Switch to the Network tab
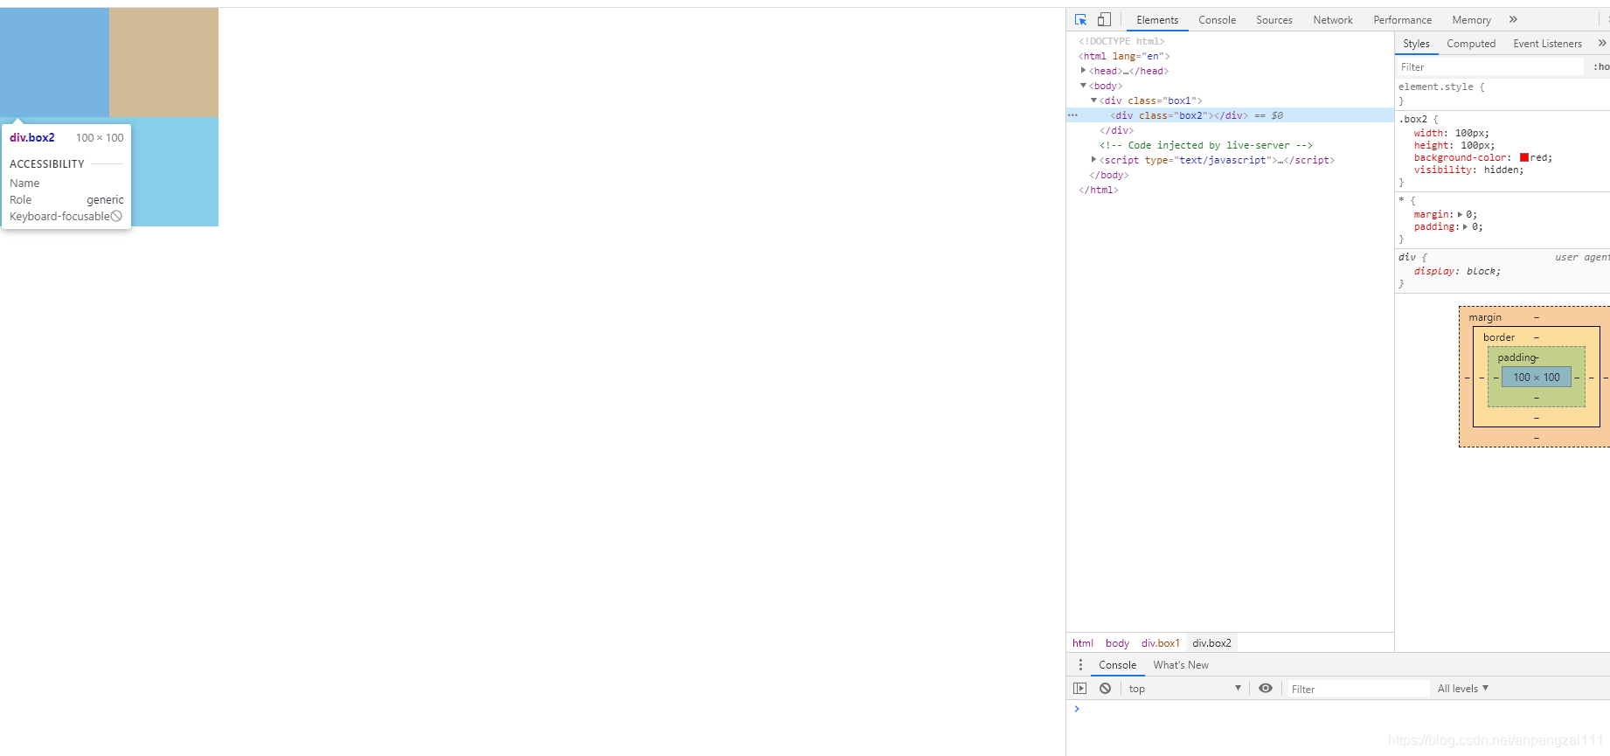 point(1332,20)
